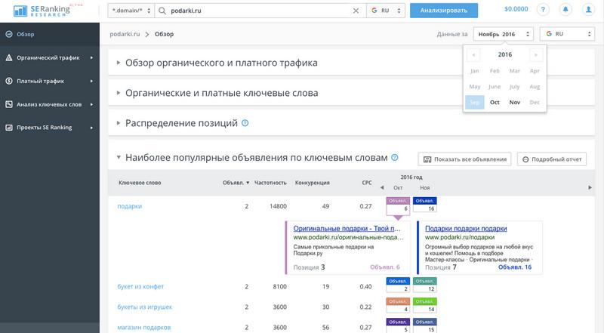Click Подробный отчет button
This screenshot has height=333, width=604.
(552, 159)
